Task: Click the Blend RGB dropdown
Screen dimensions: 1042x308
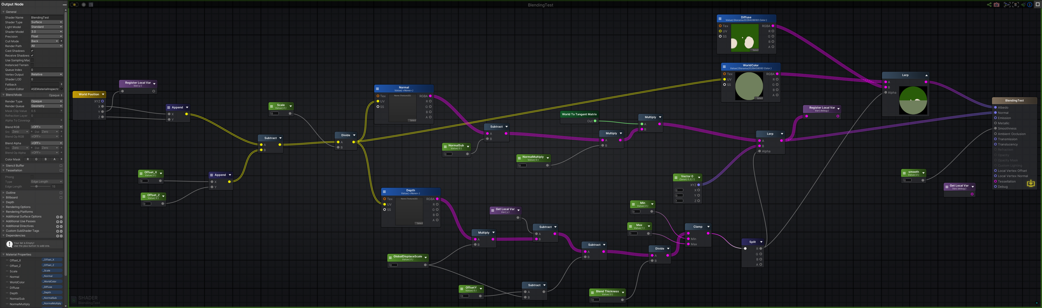Action: click(47, 127)
